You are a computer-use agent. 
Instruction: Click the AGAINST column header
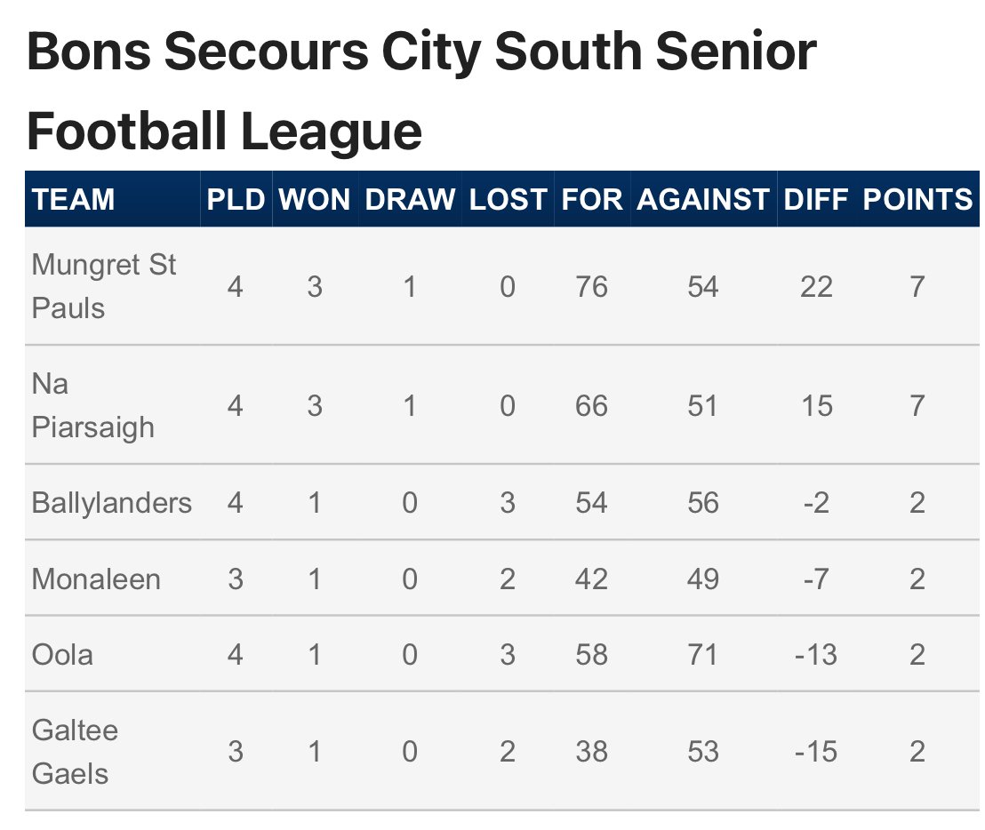tap(703, 199)
